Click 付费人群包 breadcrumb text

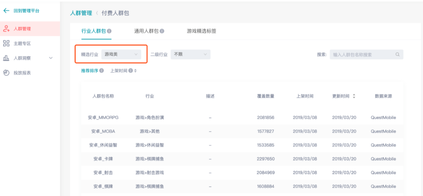[115, 13]
